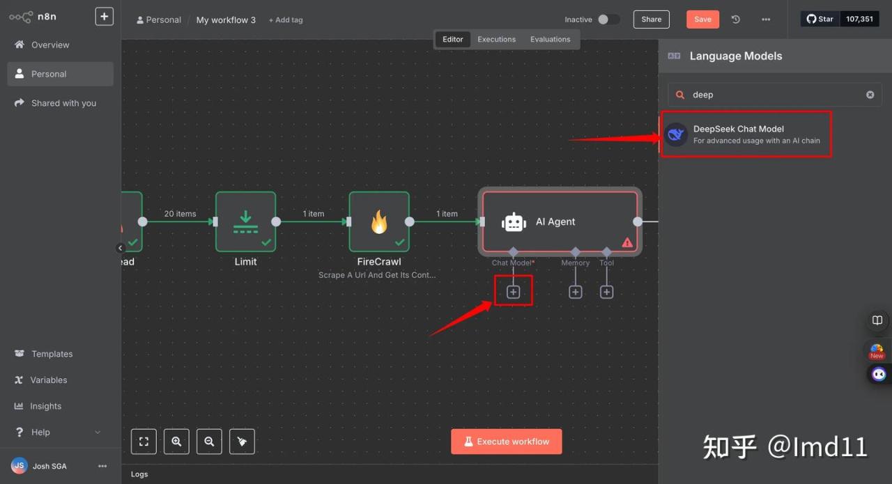Toggle the workflow Inactive switch
Image resolution: width=892 pixels, height=484 pixels.
(x=608, y=19)
